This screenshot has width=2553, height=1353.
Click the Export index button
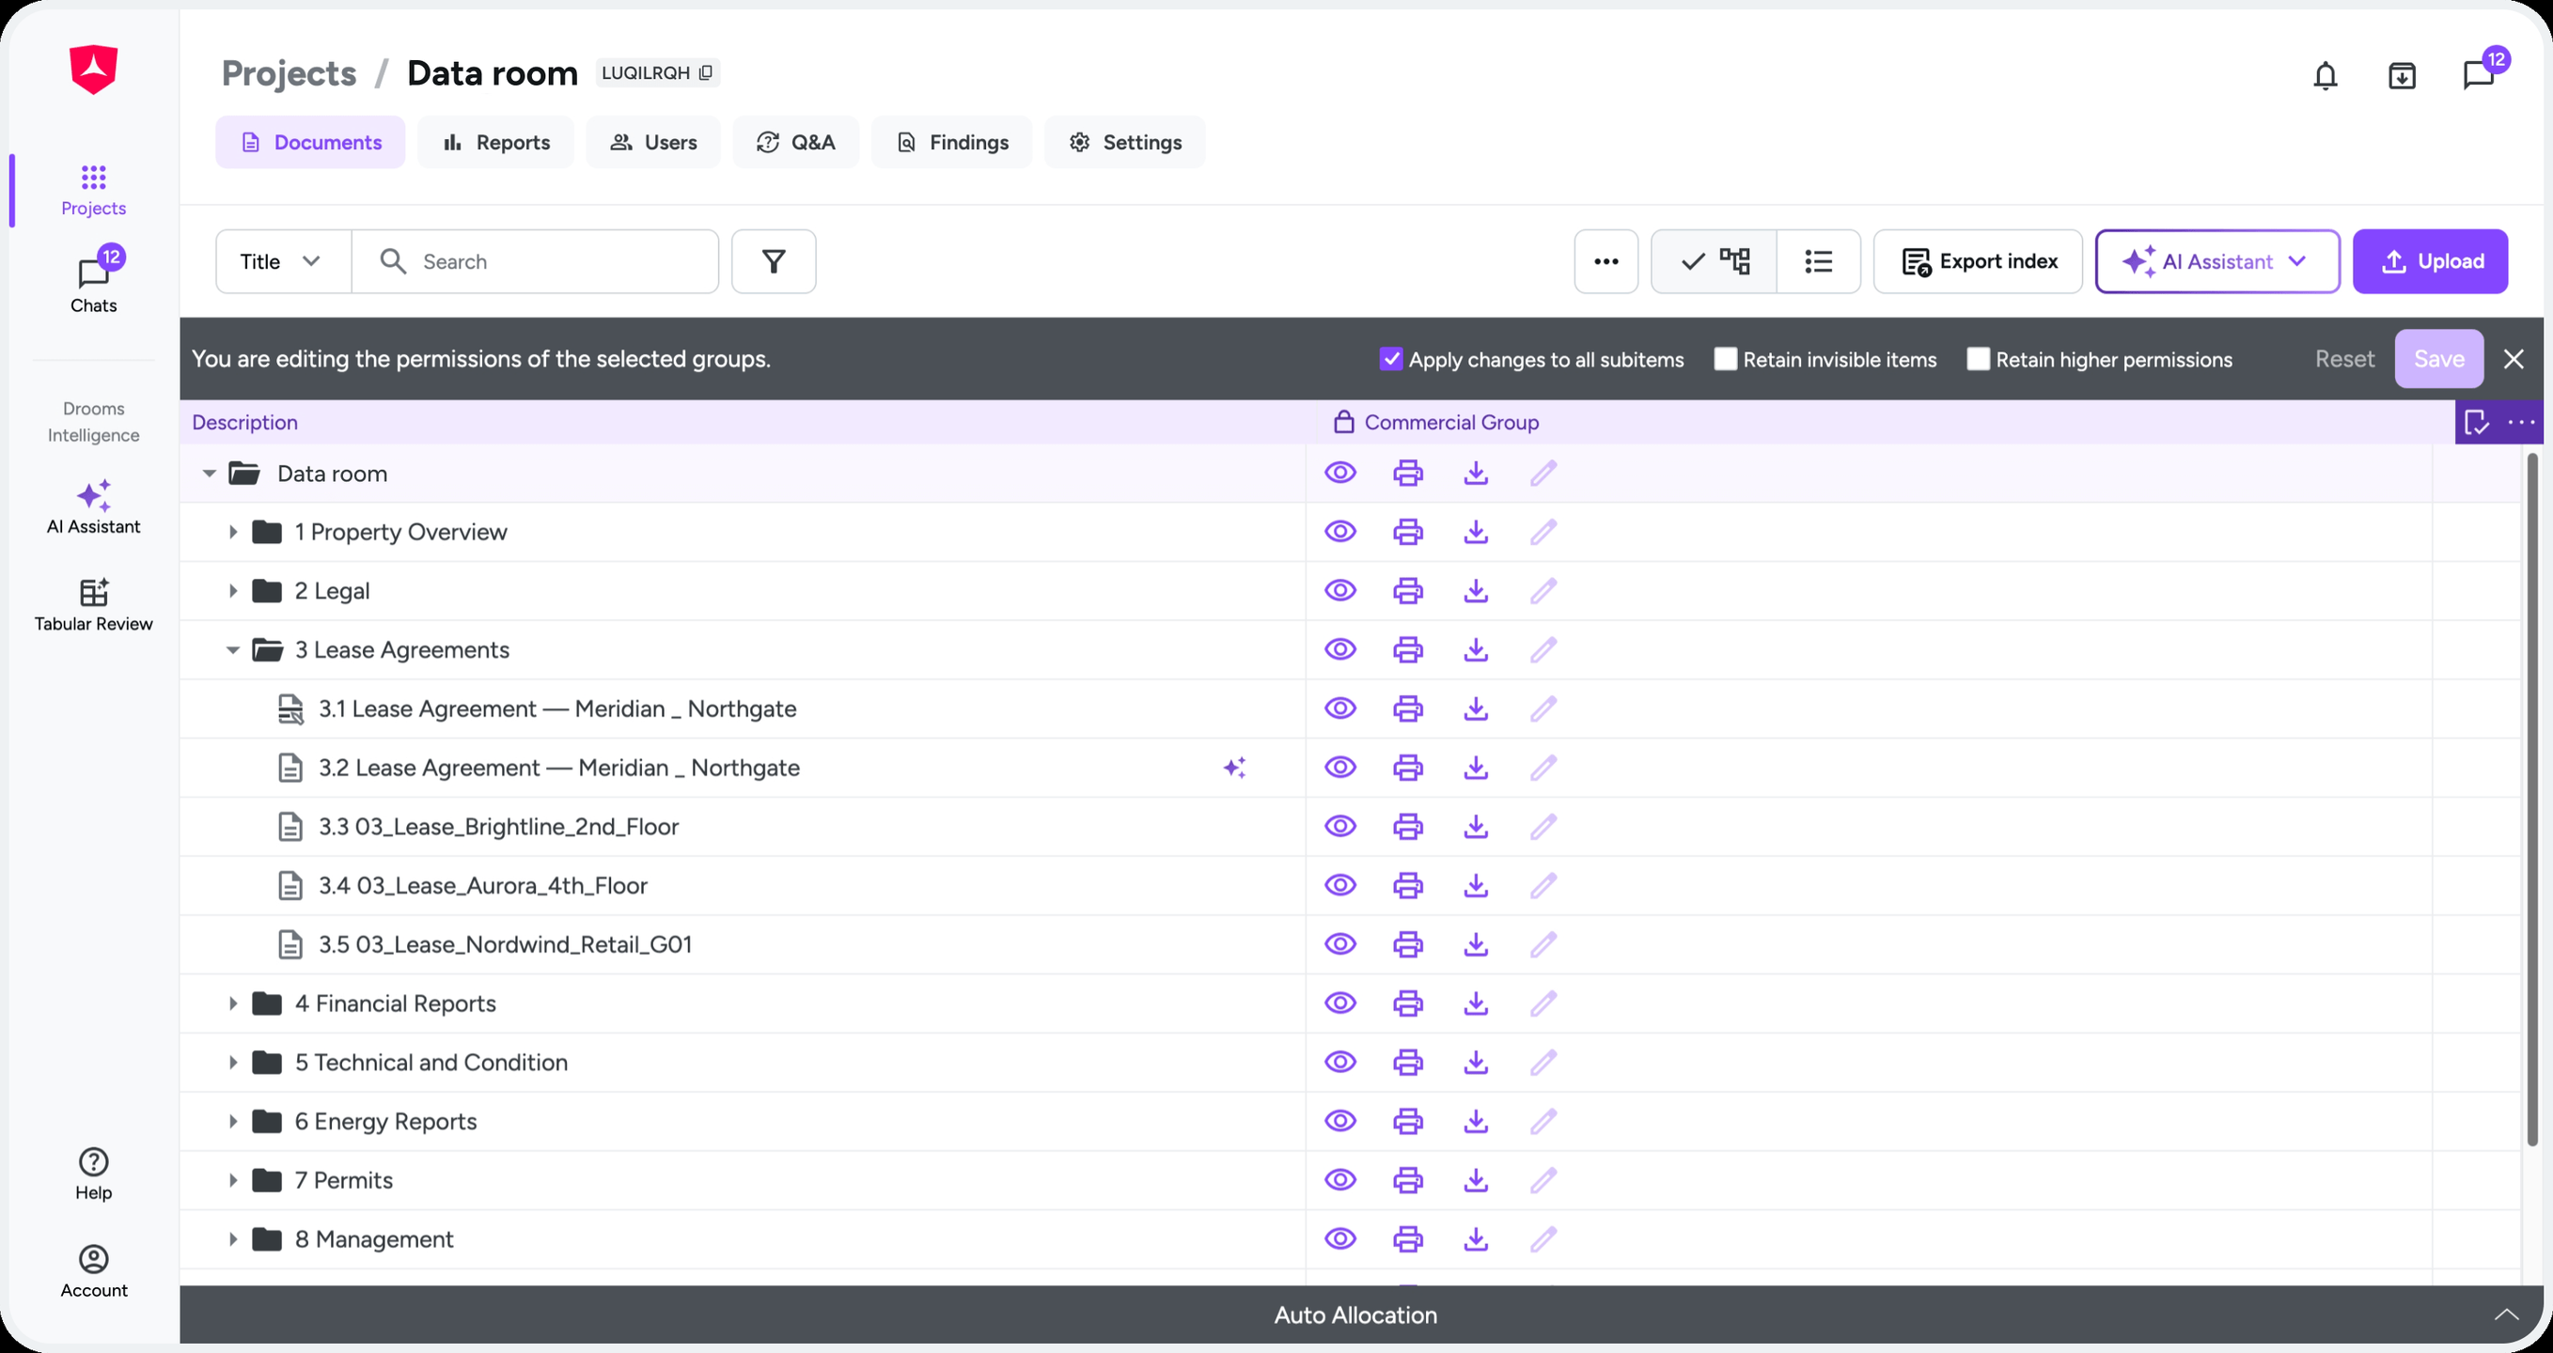coord(1978,261)
